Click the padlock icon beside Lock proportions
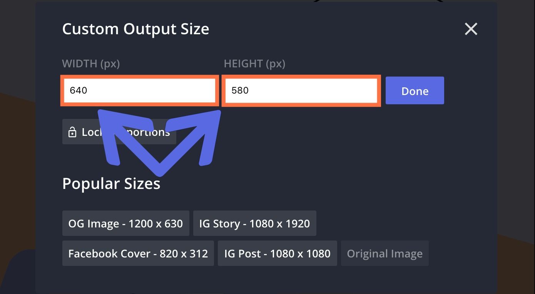 click(72, 132)
